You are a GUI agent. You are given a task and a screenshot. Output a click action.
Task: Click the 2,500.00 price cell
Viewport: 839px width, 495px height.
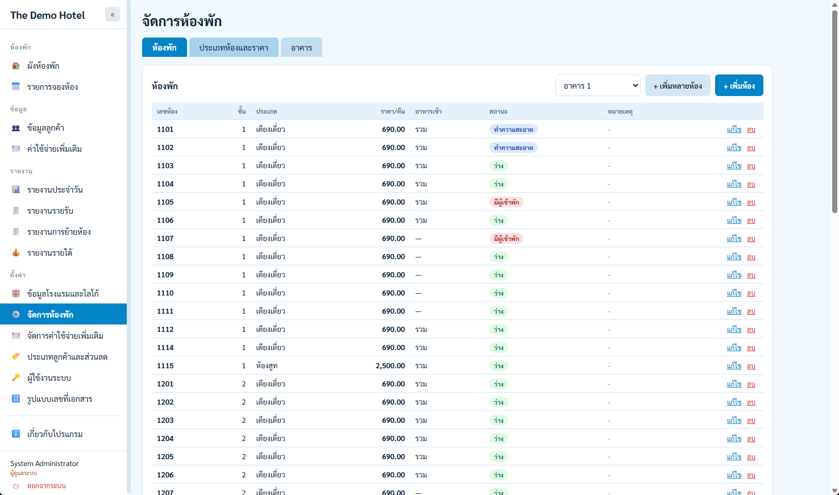[391, 366]
